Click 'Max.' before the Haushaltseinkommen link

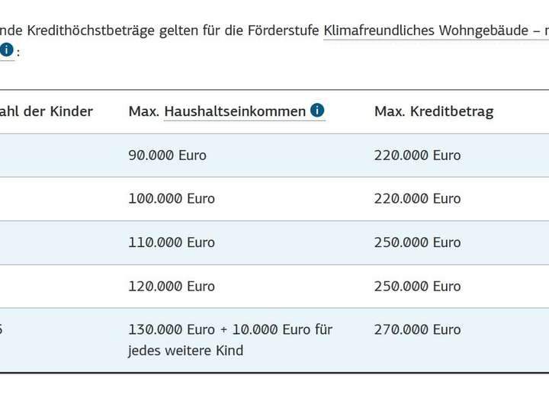143,112
